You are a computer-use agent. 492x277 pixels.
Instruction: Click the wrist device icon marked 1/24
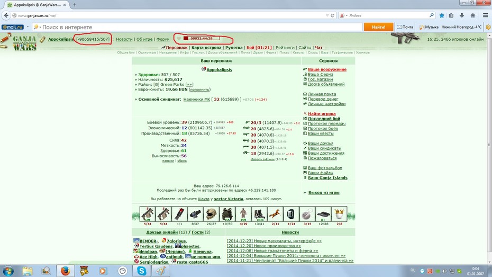(291, 214)
